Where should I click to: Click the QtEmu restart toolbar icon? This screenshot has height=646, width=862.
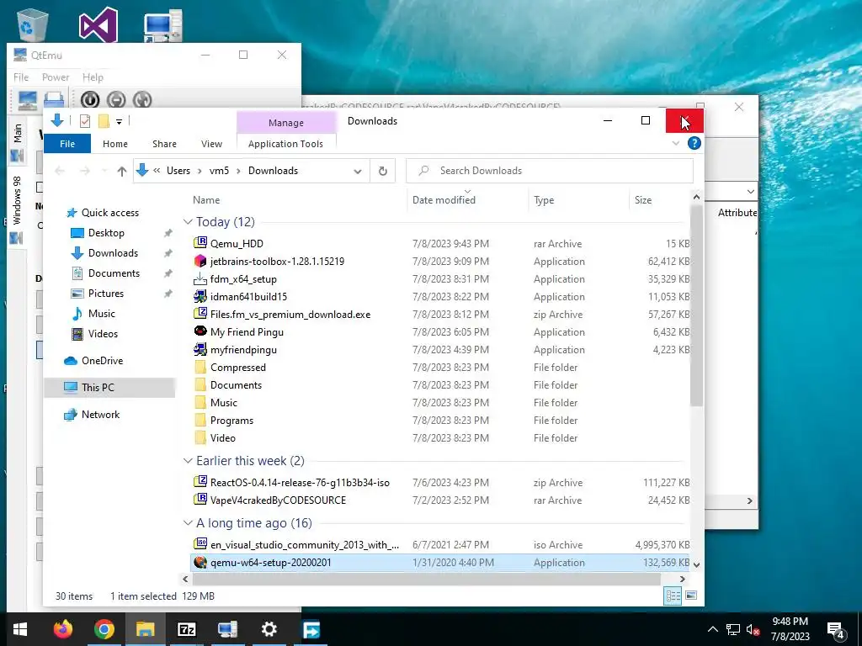[141, 99]
